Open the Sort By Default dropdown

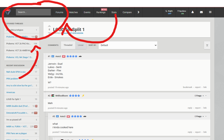(x=128, y=45)
